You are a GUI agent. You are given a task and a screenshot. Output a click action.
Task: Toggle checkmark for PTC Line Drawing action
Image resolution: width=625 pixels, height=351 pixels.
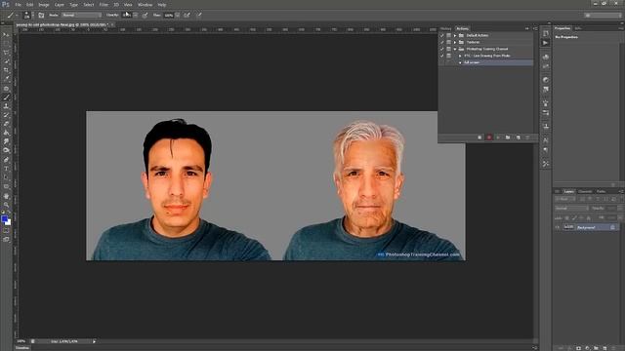[442, 56]
